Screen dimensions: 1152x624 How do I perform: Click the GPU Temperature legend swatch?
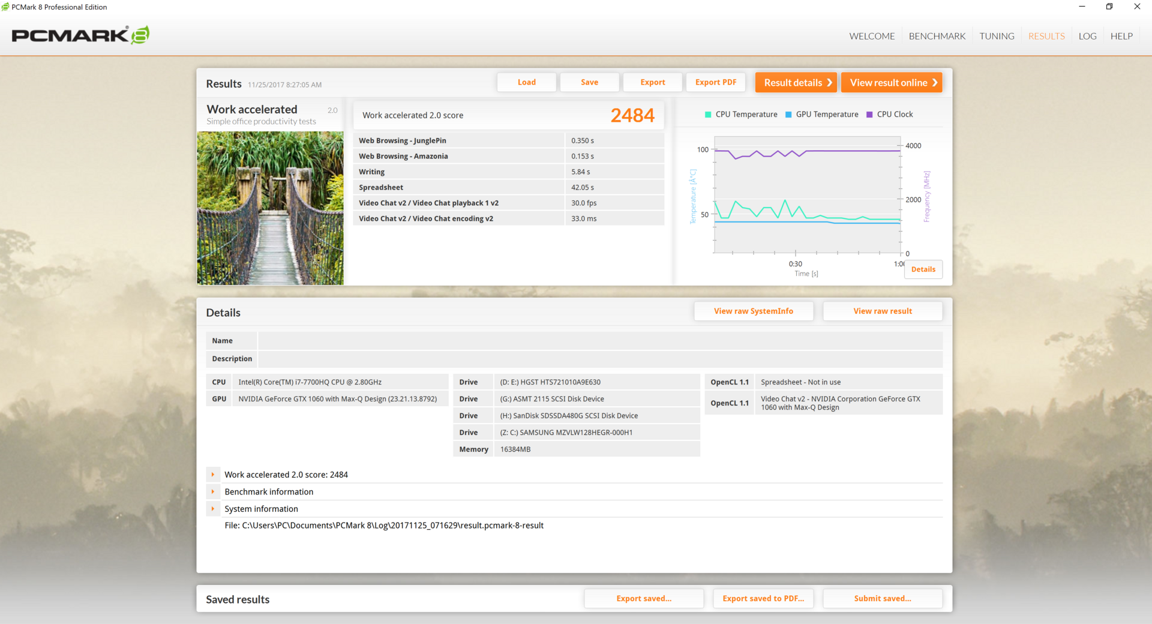coord(788,115)
